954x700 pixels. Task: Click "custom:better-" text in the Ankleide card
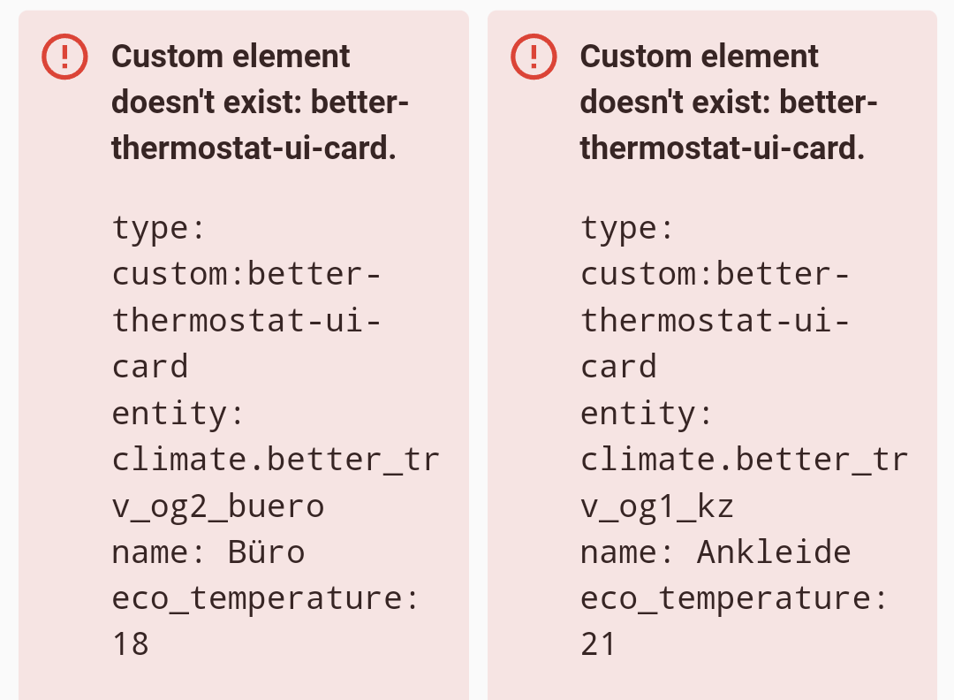715,275
